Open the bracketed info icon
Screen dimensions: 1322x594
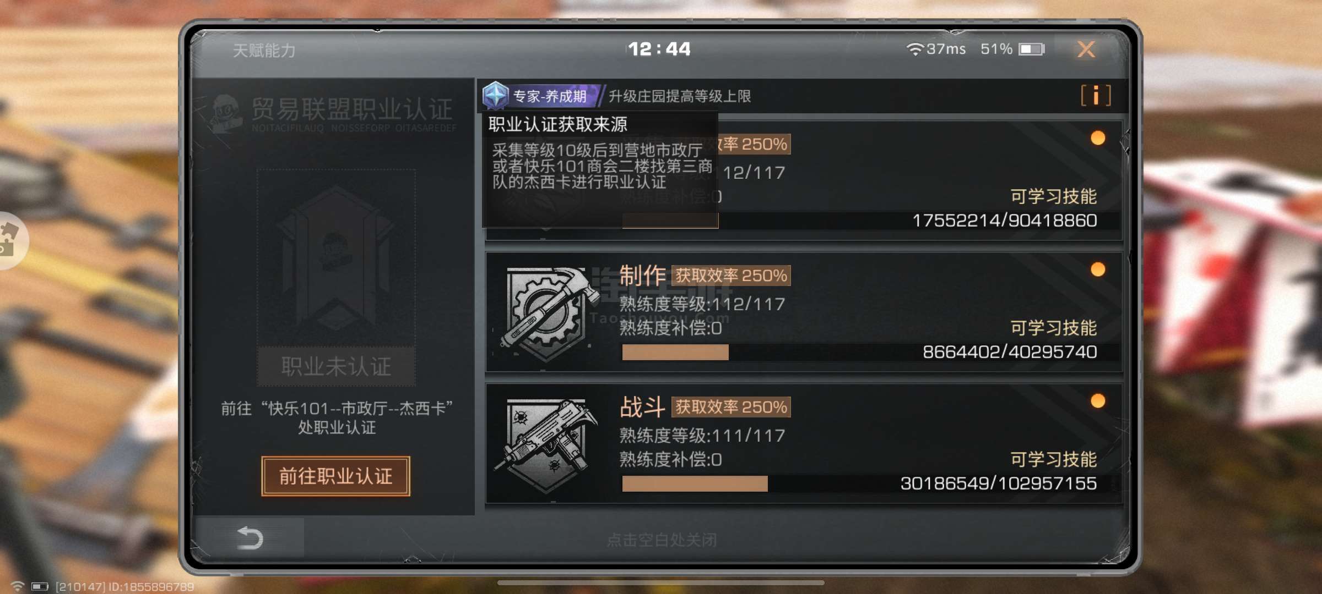(x=1096, y=96)
